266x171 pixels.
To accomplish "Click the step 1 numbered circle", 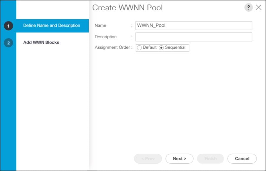I will (8, 26).
